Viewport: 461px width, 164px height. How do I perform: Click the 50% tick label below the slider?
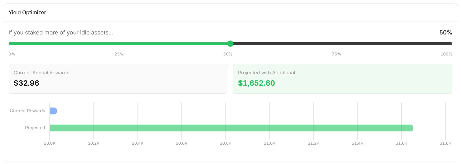pyautogui.click(x=228, y=54)
